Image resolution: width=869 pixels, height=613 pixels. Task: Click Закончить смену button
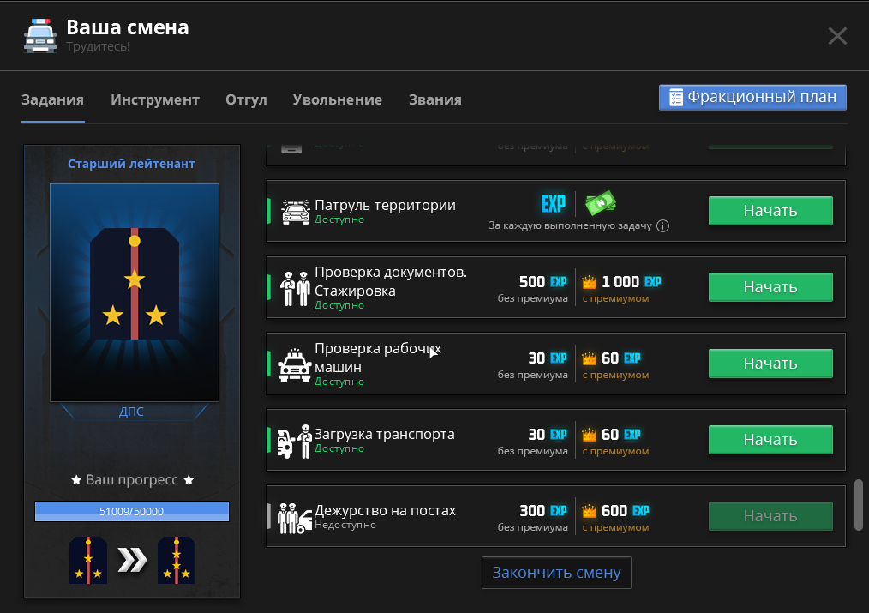pyautogui.click(x=556, y=573)
